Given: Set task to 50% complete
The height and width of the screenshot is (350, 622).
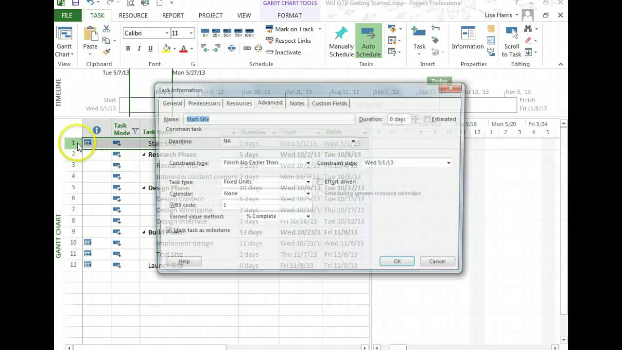Looking at the screenshot, I should click(x=227, y=32).
